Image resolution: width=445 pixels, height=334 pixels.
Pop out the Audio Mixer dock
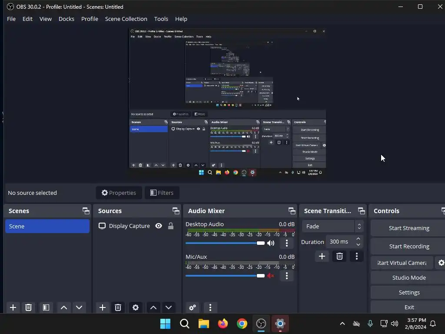292,211
